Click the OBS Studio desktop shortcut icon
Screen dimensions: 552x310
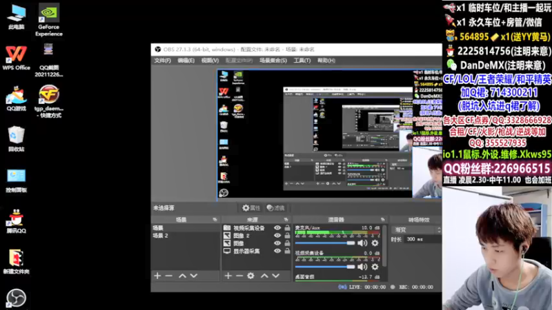tap(16, 298)
